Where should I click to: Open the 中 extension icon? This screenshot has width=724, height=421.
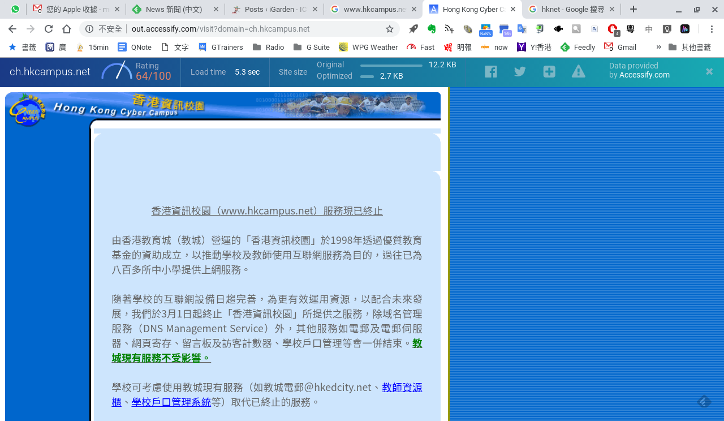coord(649,29)
